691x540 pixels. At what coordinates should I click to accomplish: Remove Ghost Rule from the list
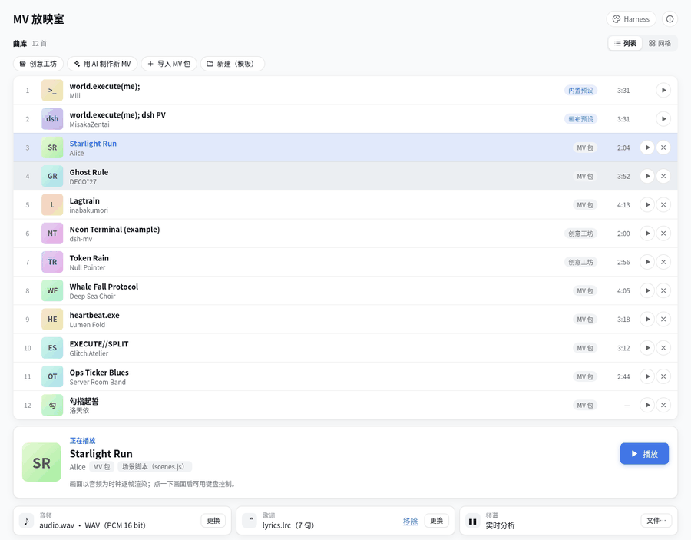663,177
